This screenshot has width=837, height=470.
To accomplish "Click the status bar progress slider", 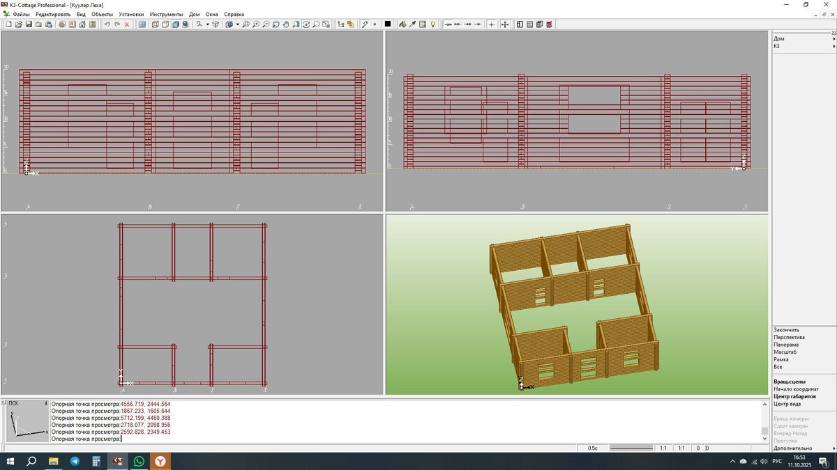I will [631, 448].
